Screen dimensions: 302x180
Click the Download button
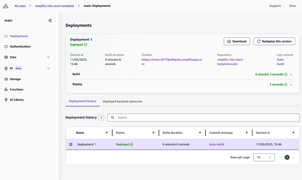237,41
